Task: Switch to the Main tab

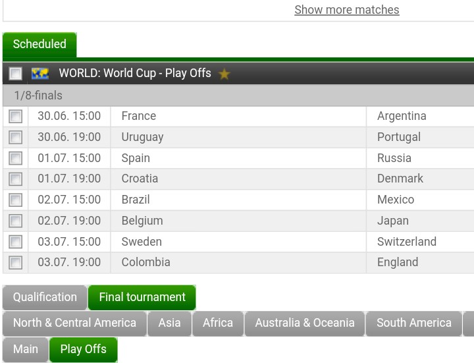Action: point(26,349)
